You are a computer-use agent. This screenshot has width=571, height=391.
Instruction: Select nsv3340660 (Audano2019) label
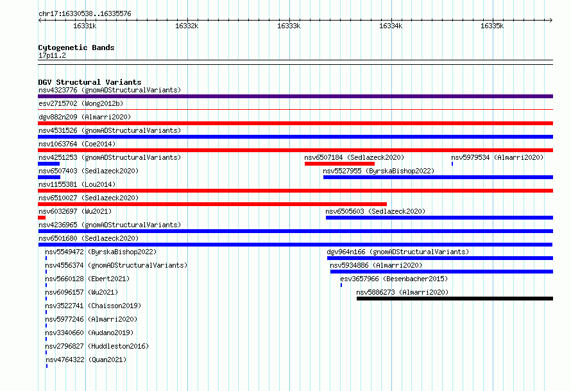point(89,333)
